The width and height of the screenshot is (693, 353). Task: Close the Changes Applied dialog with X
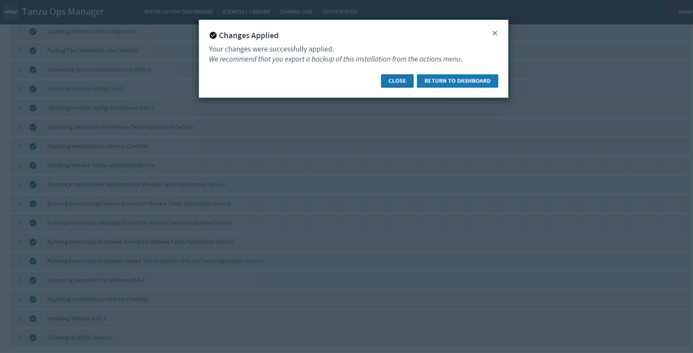point(495,33)
